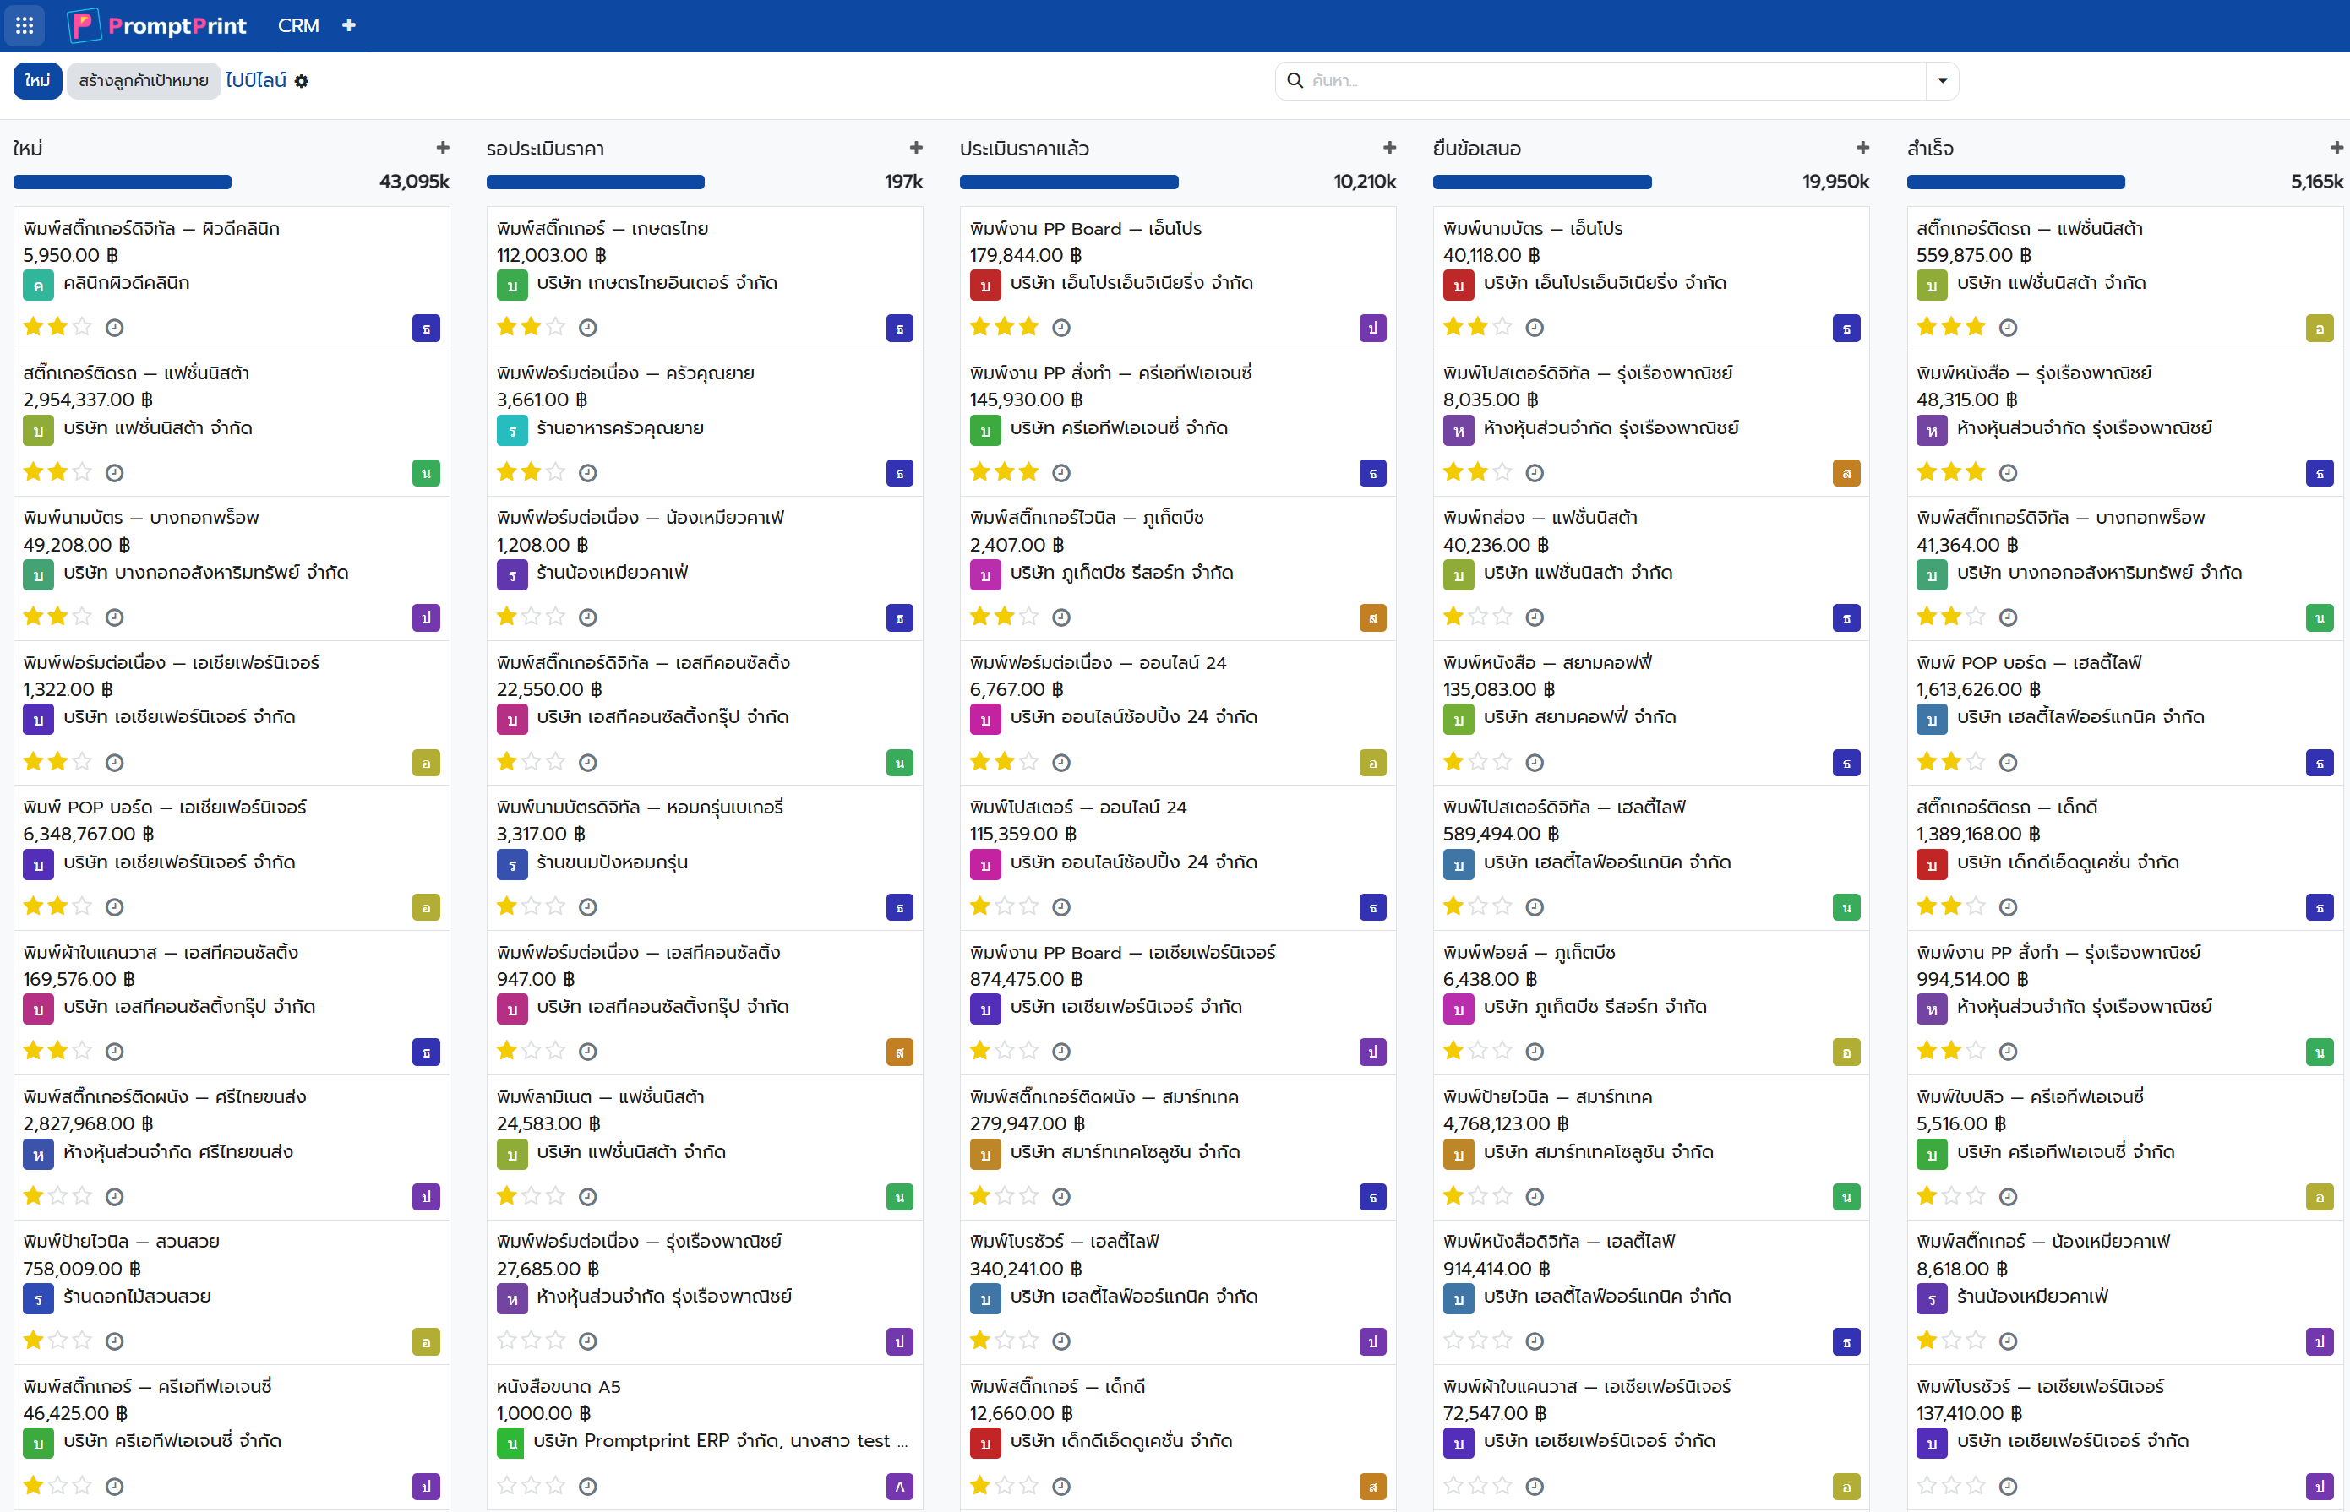Click the สร้างลูกค้าเป้าหมาย button
2350x1512 pixels.
[x=144, y=80]
